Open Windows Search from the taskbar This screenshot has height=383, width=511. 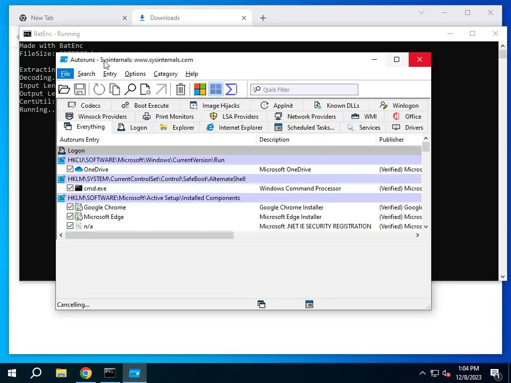pyautogui.click(x=36, y=373)
